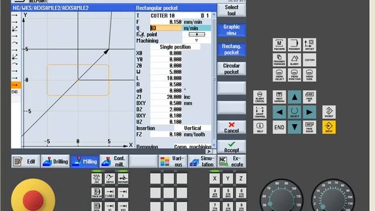Screen dimensions: 375x211
Task: Select the 5th axis key
Action: point(228,193)
